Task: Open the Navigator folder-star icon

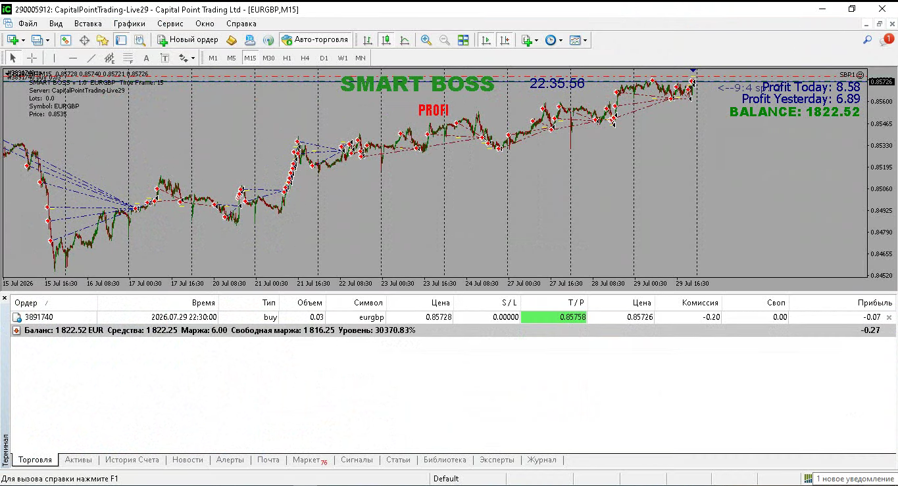Action: 103,40
